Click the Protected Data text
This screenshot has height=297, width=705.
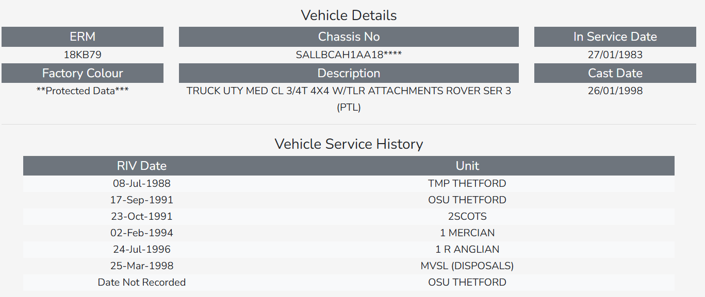point(83,91)
